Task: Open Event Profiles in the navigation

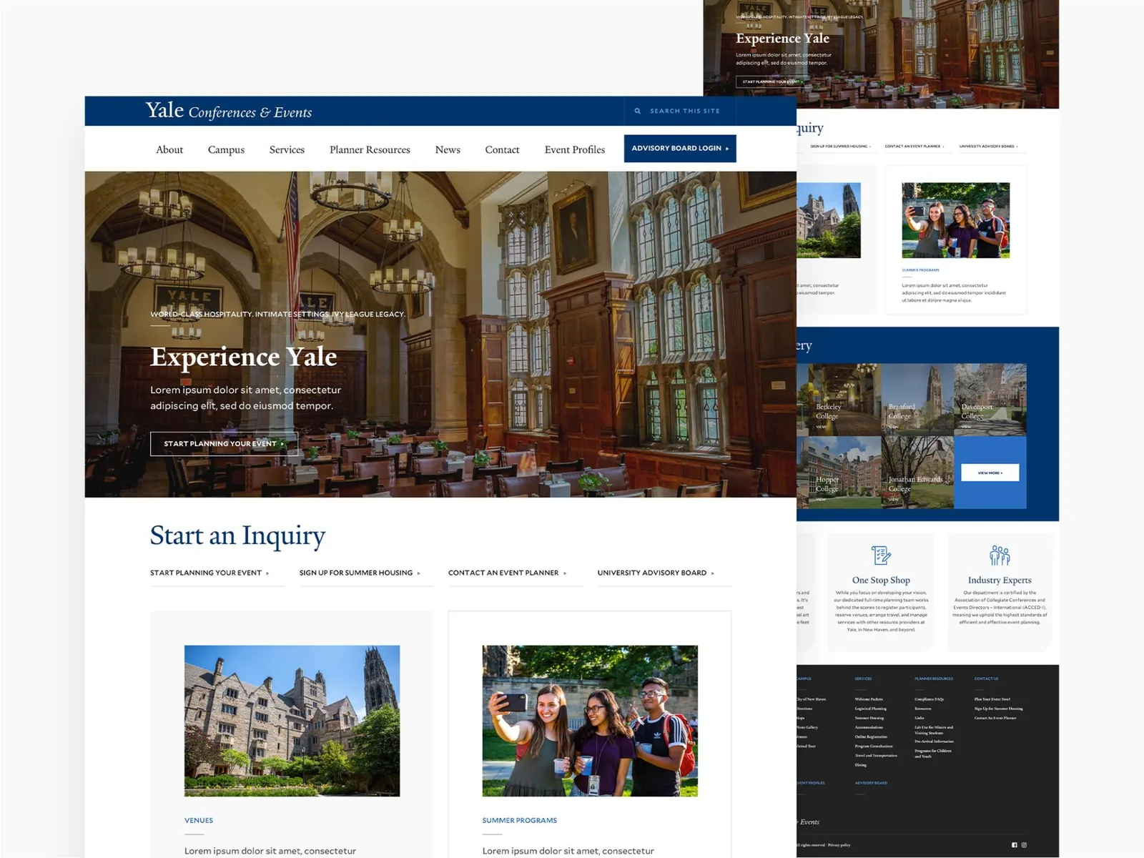Action: (x=575, y=149)
